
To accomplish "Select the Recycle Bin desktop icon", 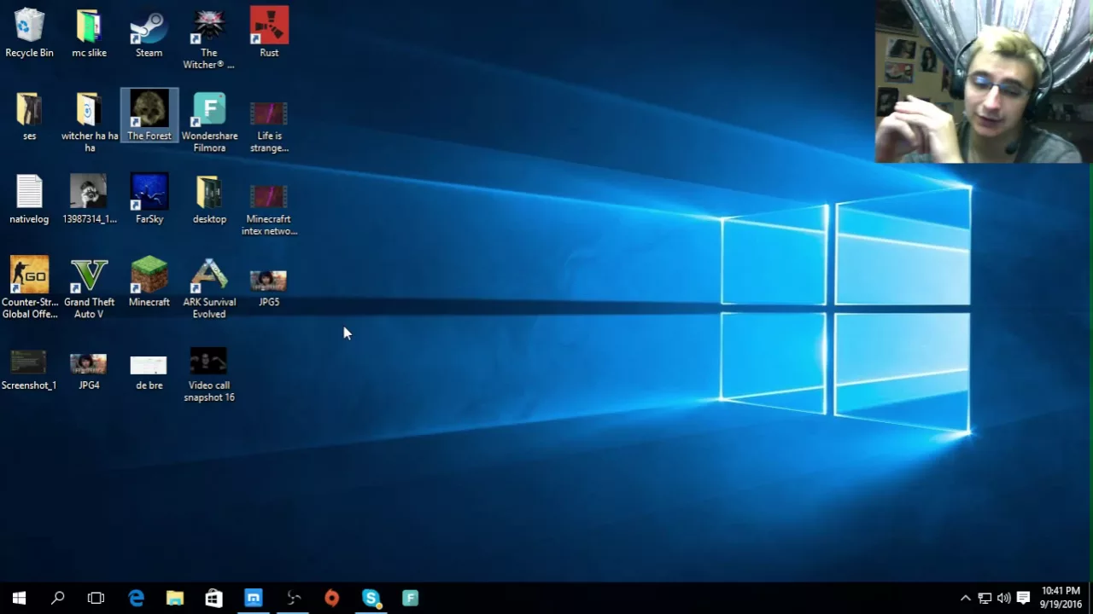I will click(x=29, y=32).
